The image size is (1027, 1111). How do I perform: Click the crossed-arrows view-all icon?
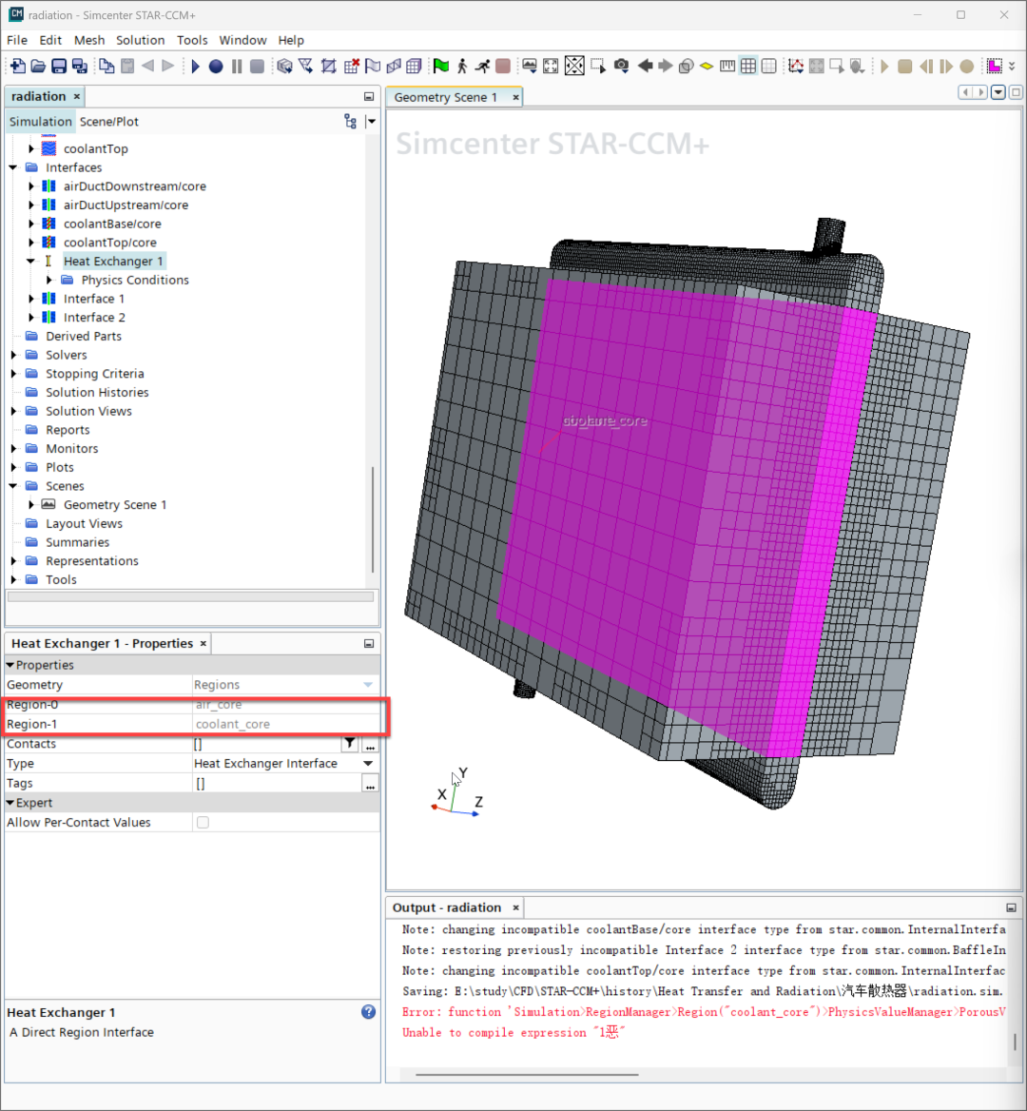click(x=574, y=66)
